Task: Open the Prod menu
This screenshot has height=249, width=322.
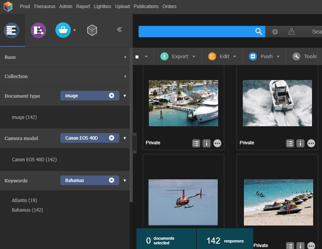Action: click(25, 7)
